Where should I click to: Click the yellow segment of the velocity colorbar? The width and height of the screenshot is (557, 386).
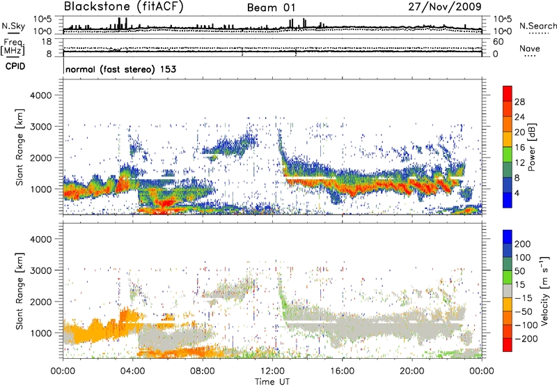[508, 304]
